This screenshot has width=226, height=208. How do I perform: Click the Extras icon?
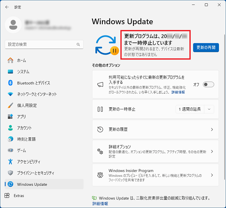[7, 195]
